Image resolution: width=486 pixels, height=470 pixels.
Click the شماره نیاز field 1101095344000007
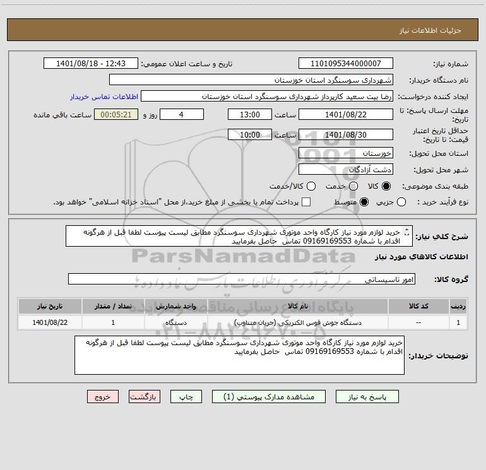(x=346, y=63)
